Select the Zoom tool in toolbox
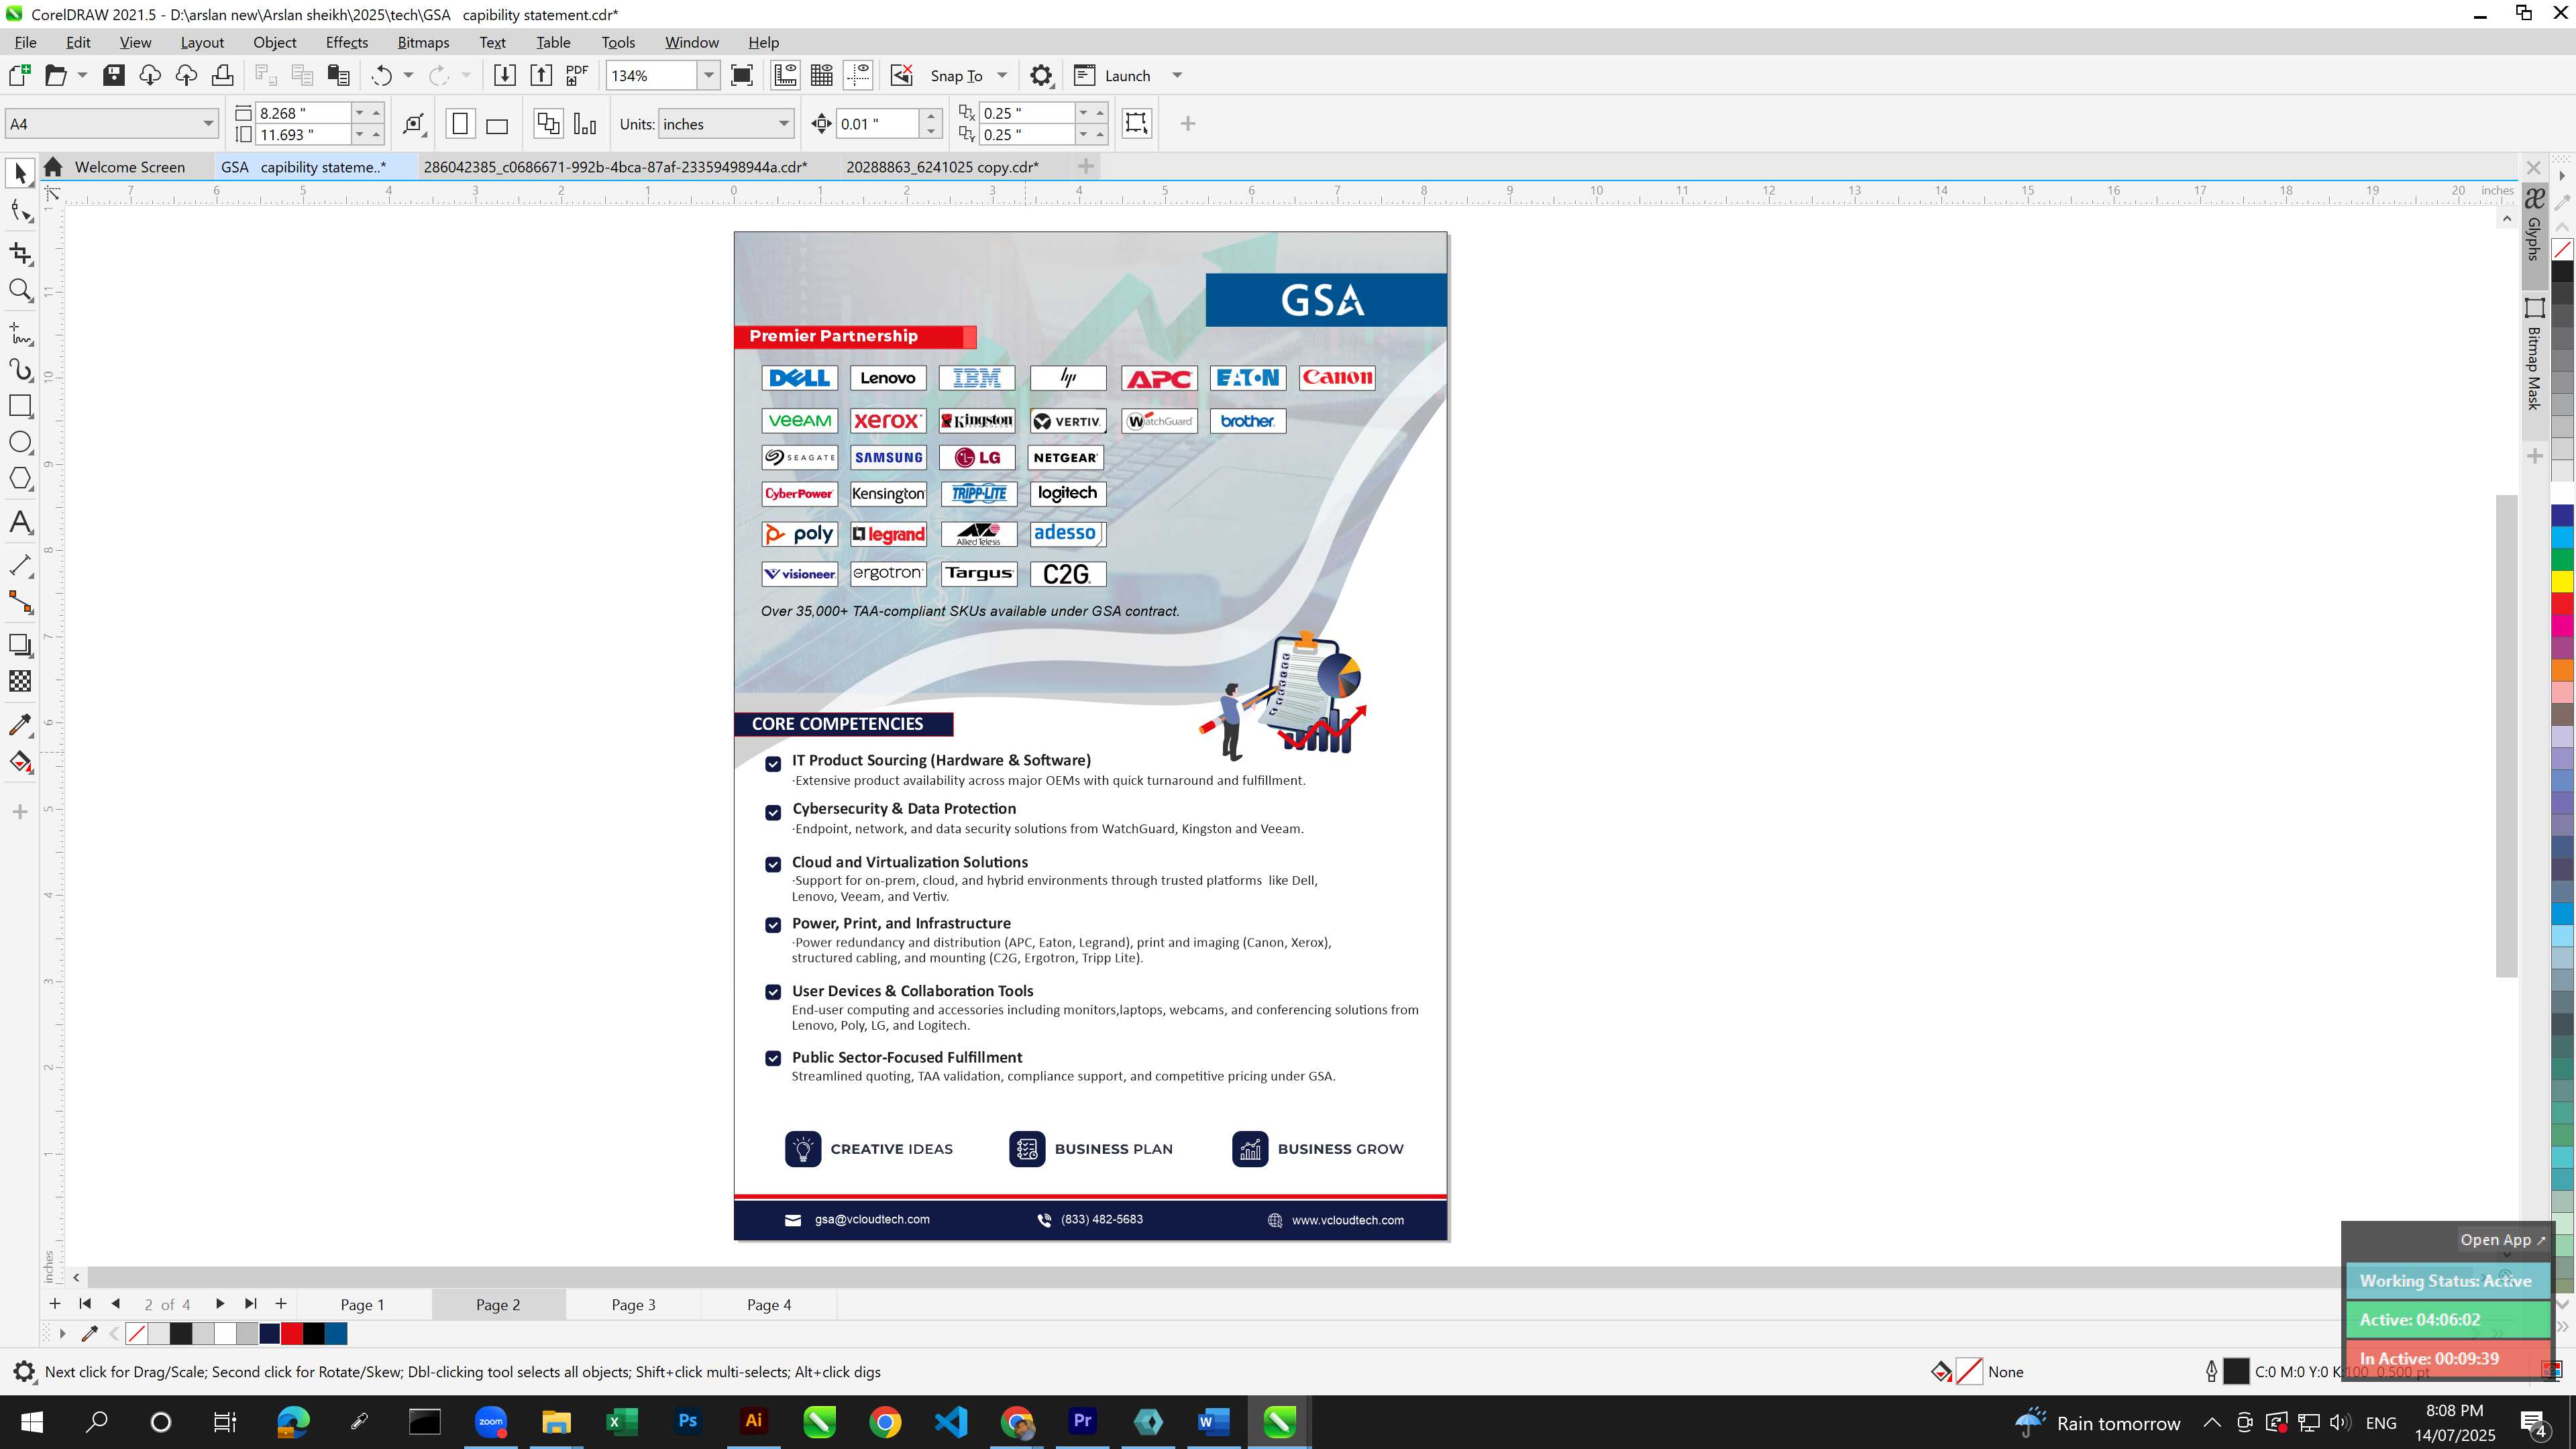Viewport: 2576px width, 1449px height. [20, 290]
